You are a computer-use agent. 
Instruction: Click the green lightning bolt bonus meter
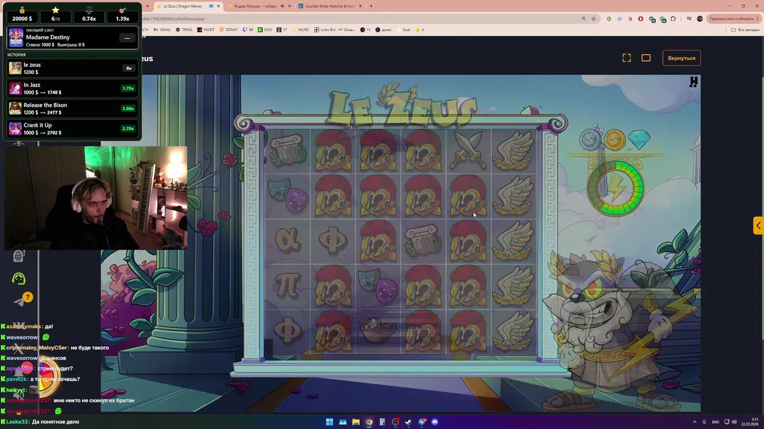(615, 186)
